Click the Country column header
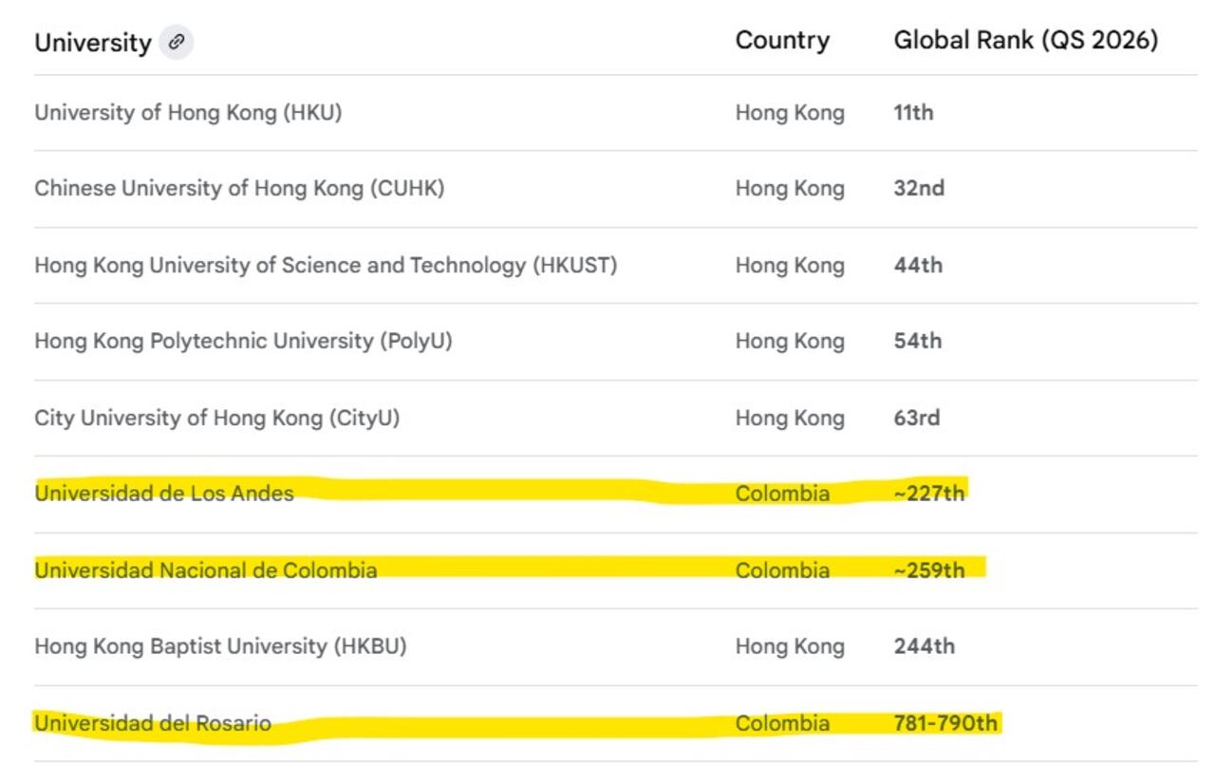Image resolution: width=1215 pixels, height=782 pixels. click(x=782, y=41)
